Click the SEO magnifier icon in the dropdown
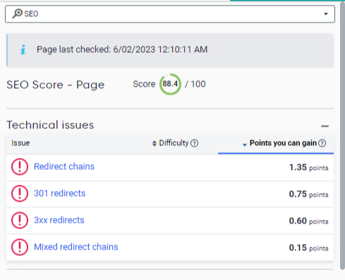 click(18, 13)
